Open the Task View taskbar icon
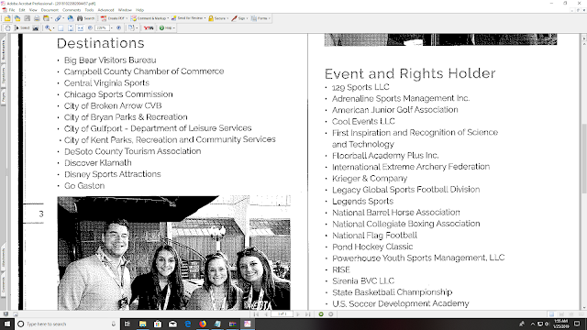 (127, 324)
